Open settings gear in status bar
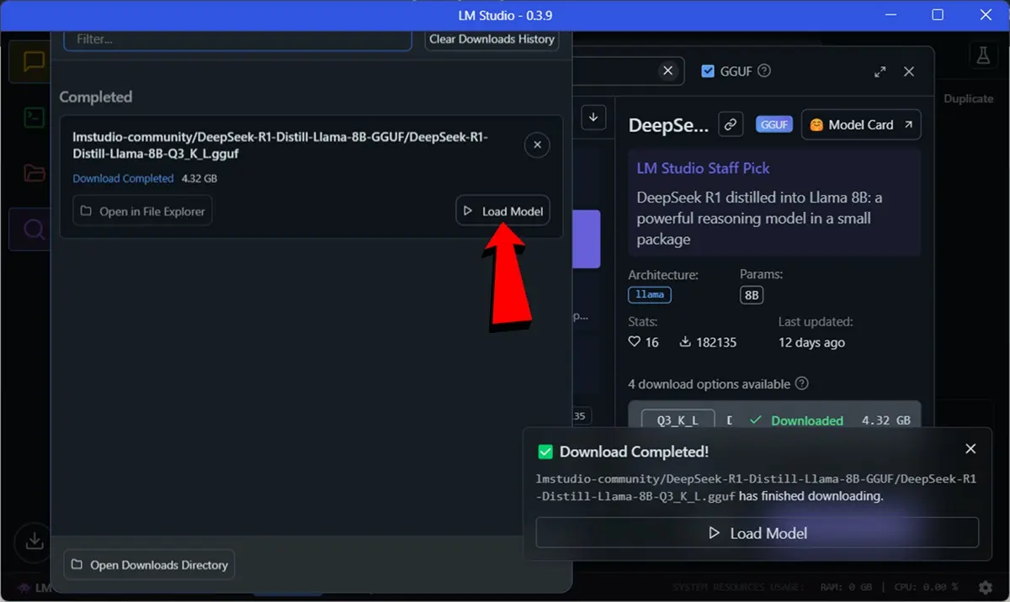Viewport: 1010px width, 602px height. (x=985, y=587)
